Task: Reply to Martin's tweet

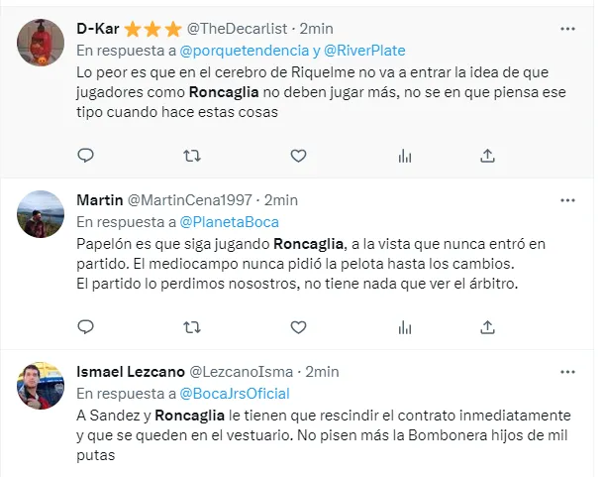Action: point(86,326)
